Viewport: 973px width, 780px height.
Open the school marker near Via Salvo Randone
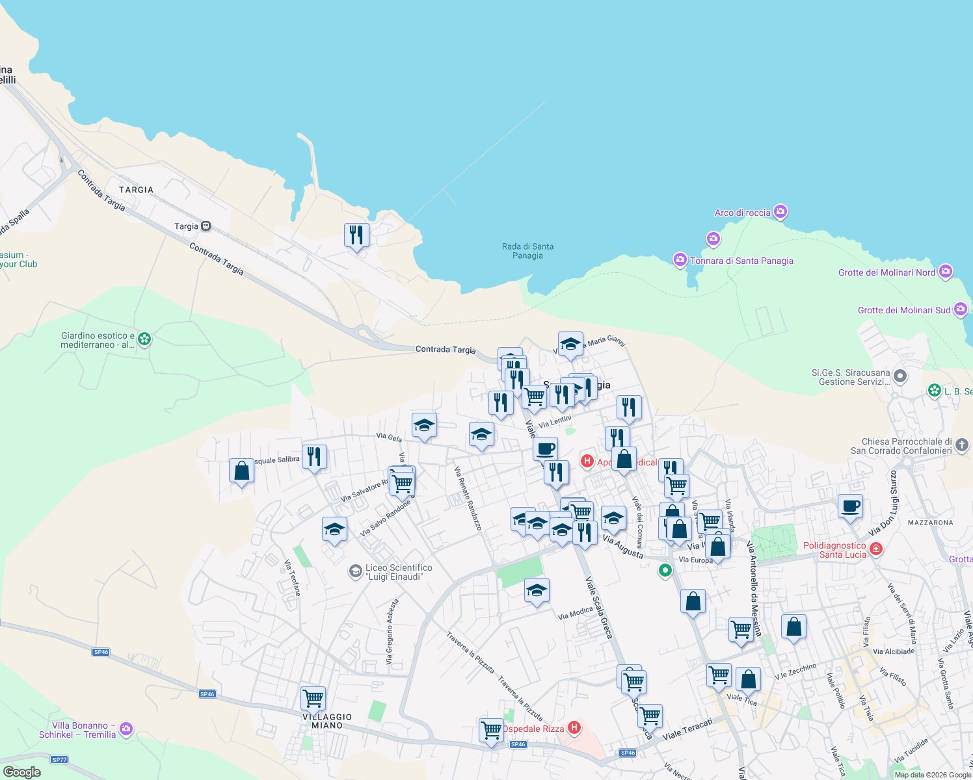click(x=334, y=530)
